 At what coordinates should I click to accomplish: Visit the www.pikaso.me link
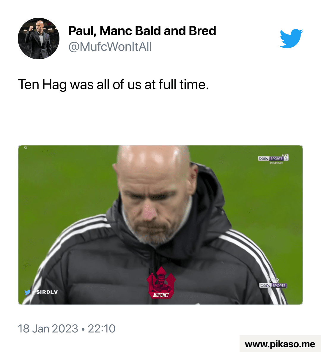(280, 344)
